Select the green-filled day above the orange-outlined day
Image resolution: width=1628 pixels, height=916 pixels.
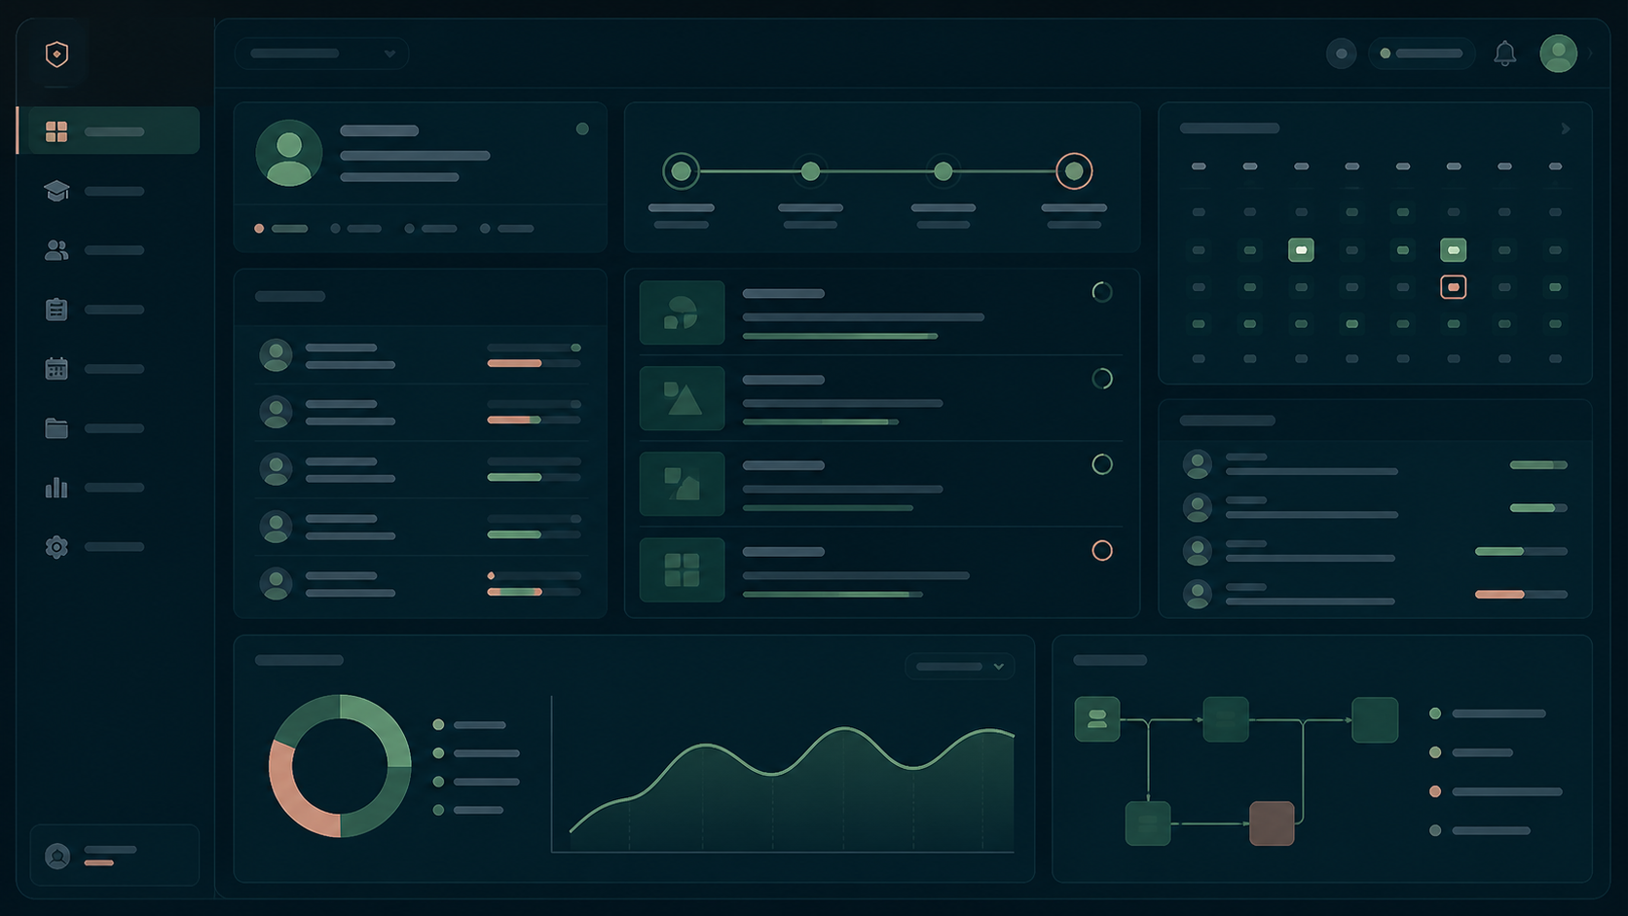coord(1453,250)
